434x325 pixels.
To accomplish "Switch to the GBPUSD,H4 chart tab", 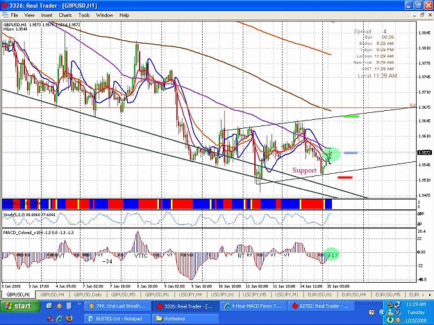I will click(52, 295).
